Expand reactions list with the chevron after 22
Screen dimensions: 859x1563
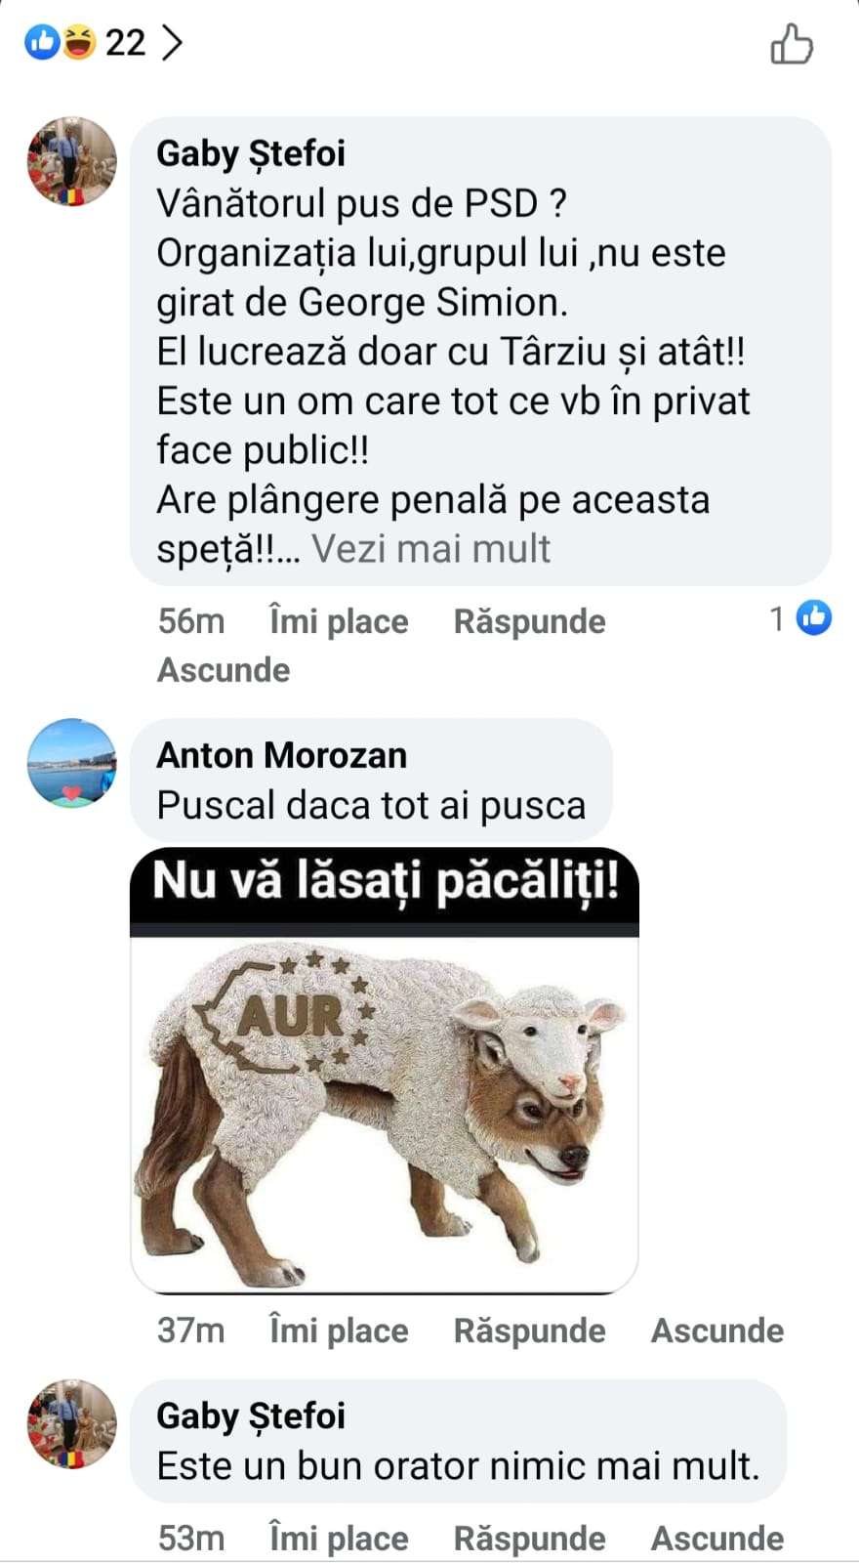[x=172, y=42]
